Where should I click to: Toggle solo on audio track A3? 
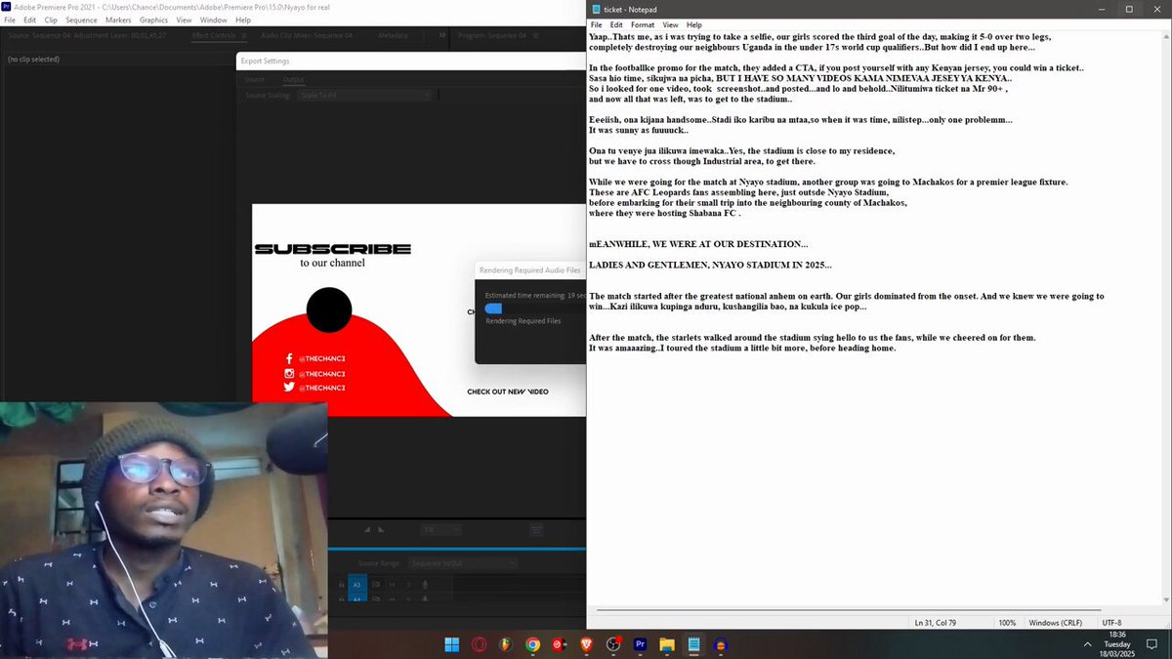tap(408, 585)
